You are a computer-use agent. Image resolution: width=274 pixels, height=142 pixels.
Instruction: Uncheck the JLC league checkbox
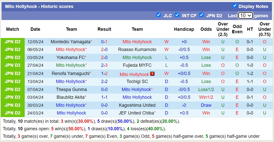(x=159, y=15)
